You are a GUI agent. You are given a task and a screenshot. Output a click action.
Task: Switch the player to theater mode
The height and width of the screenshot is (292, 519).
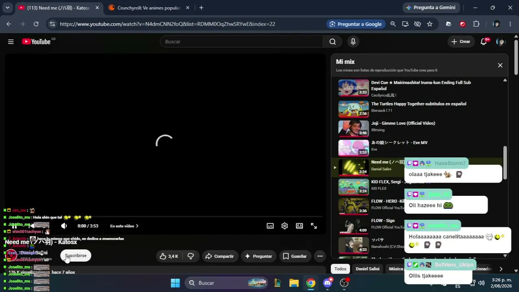299,226
